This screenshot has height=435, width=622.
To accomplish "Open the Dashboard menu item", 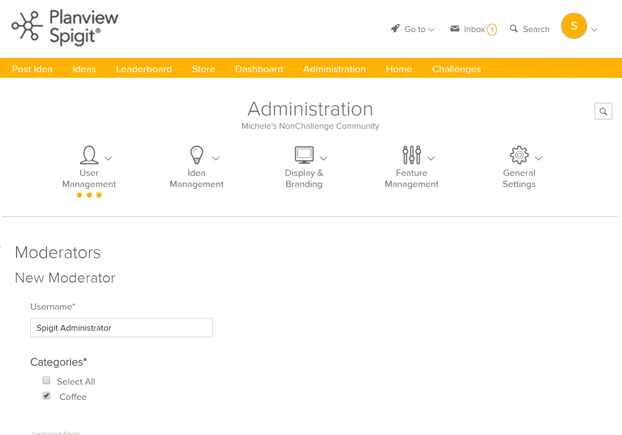I will (259, 69).
